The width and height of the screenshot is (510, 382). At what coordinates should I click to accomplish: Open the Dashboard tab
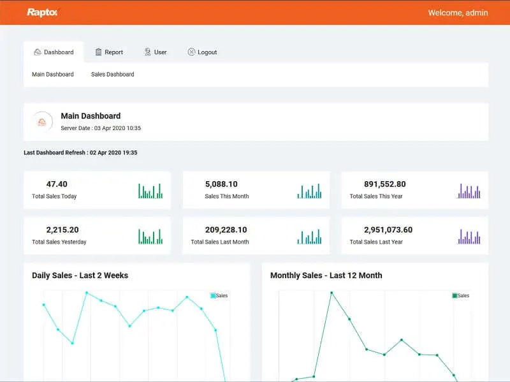point(54,52)
